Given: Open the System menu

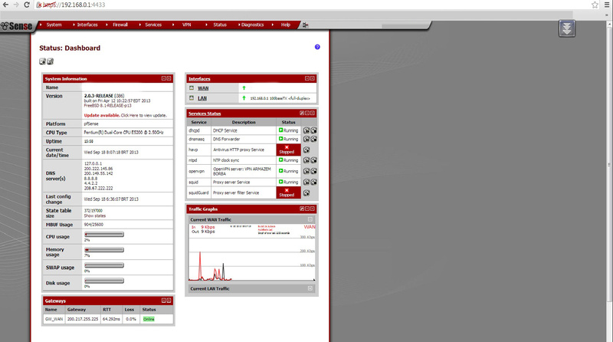Looking at the screenshot, I should coord(54,25).
